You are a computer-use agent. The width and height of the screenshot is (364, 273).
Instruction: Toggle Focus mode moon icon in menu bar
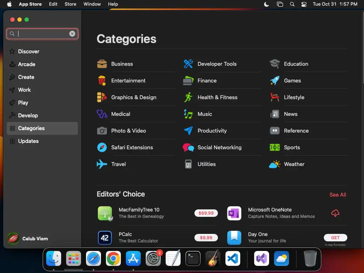[267, 4]
